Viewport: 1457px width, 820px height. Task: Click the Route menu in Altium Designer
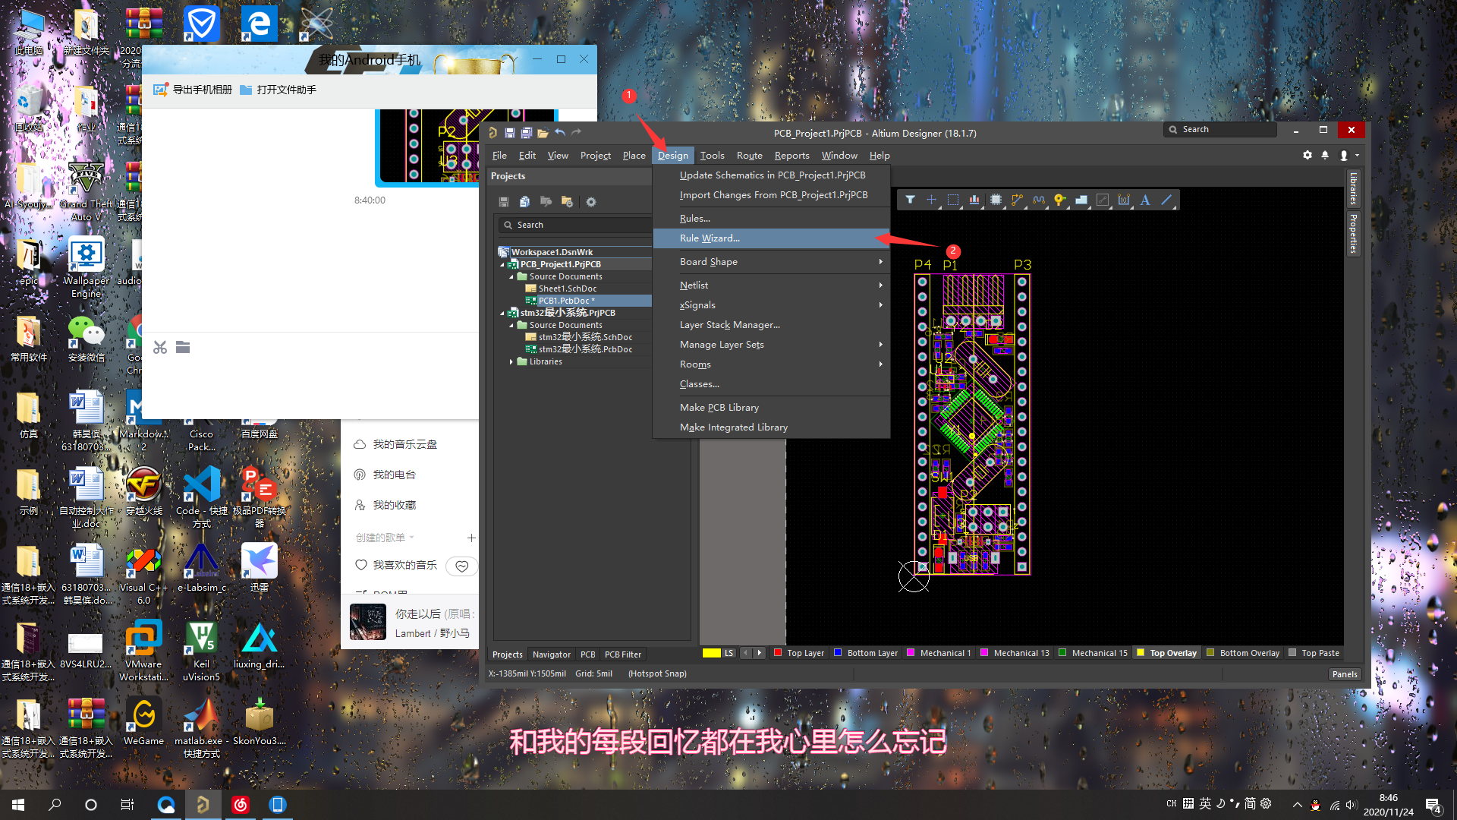tap(748, 155)
